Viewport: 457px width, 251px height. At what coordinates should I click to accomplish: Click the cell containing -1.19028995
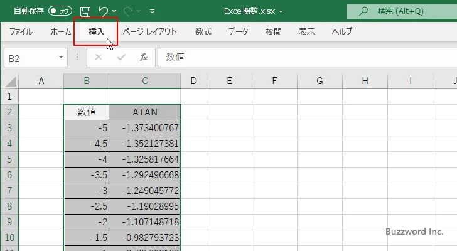145,206
